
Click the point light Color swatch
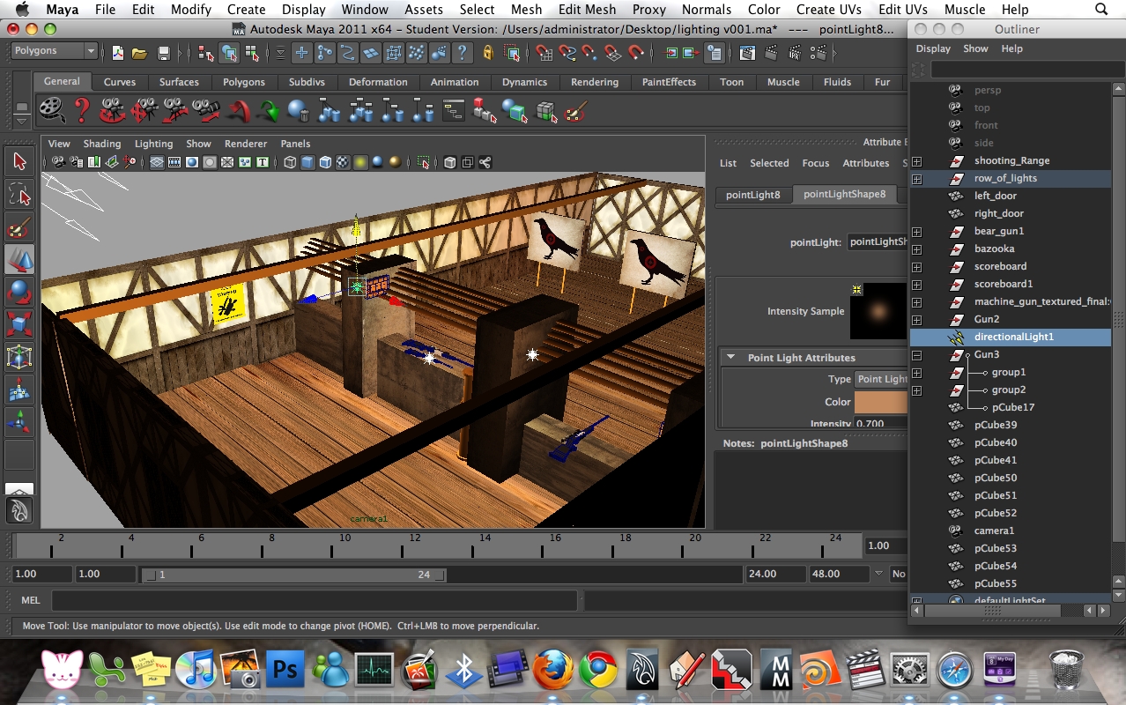881,402
